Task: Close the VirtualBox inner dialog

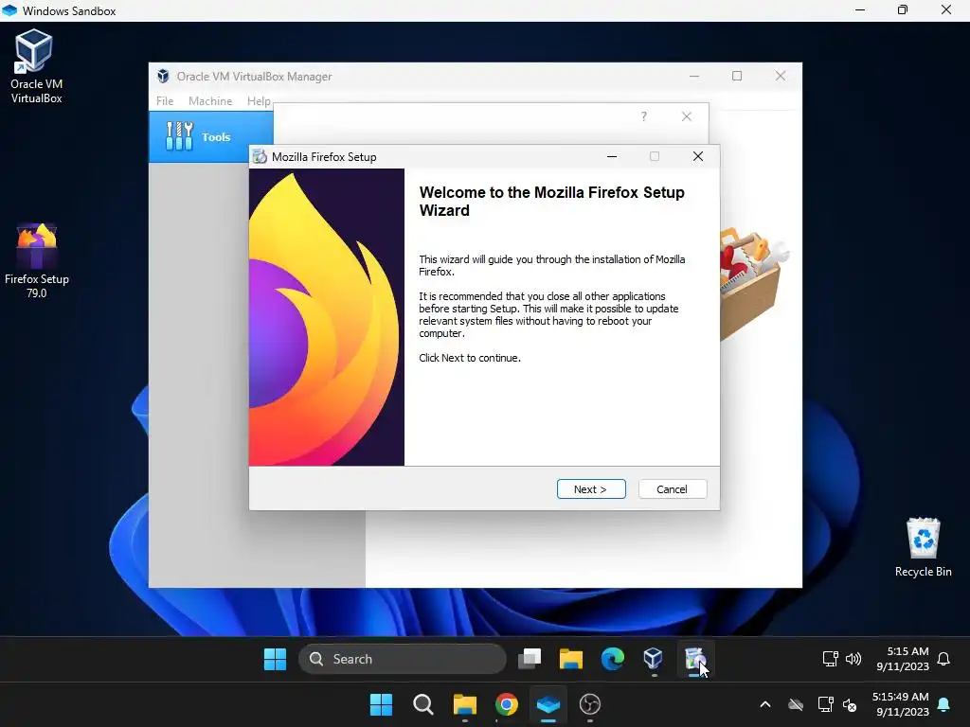Action: coord(687,116)
